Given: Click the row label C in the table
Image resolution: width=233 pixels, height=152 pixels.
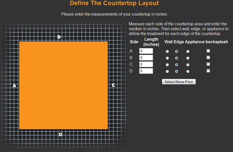Looking at the screenshot, I should coord(131,64).
